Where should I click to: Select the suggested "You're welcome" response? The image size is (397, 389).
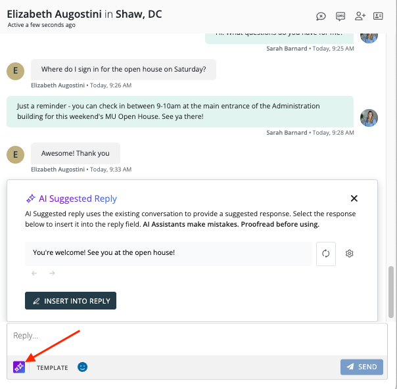pyautogui.click(x=168, y=252)
